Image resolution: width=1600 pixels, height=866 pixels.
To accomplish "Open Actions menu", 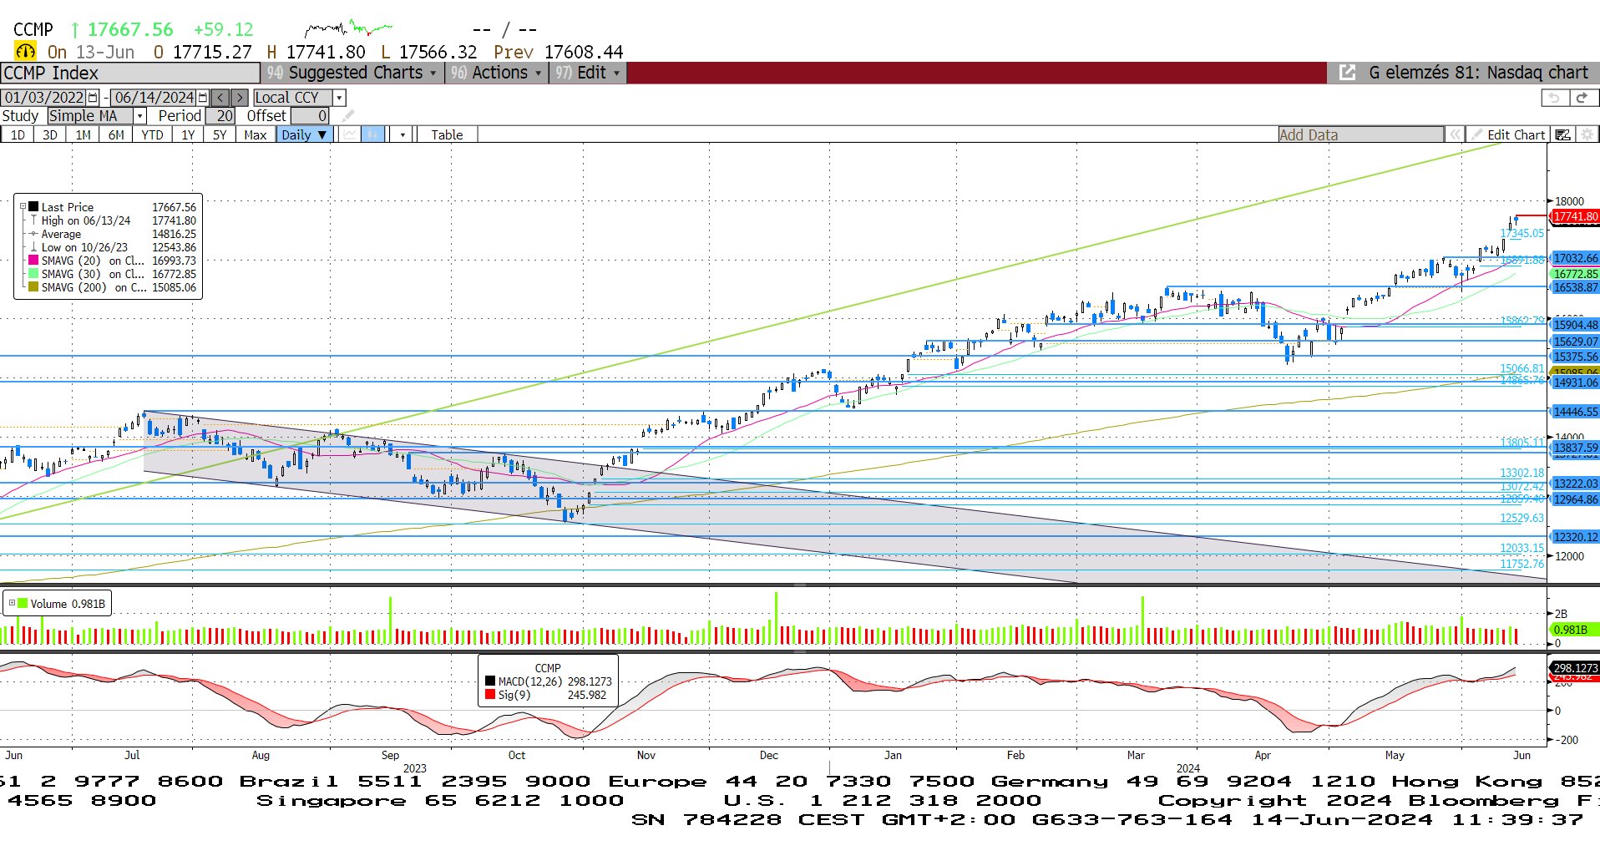I will tap(496, 73).
